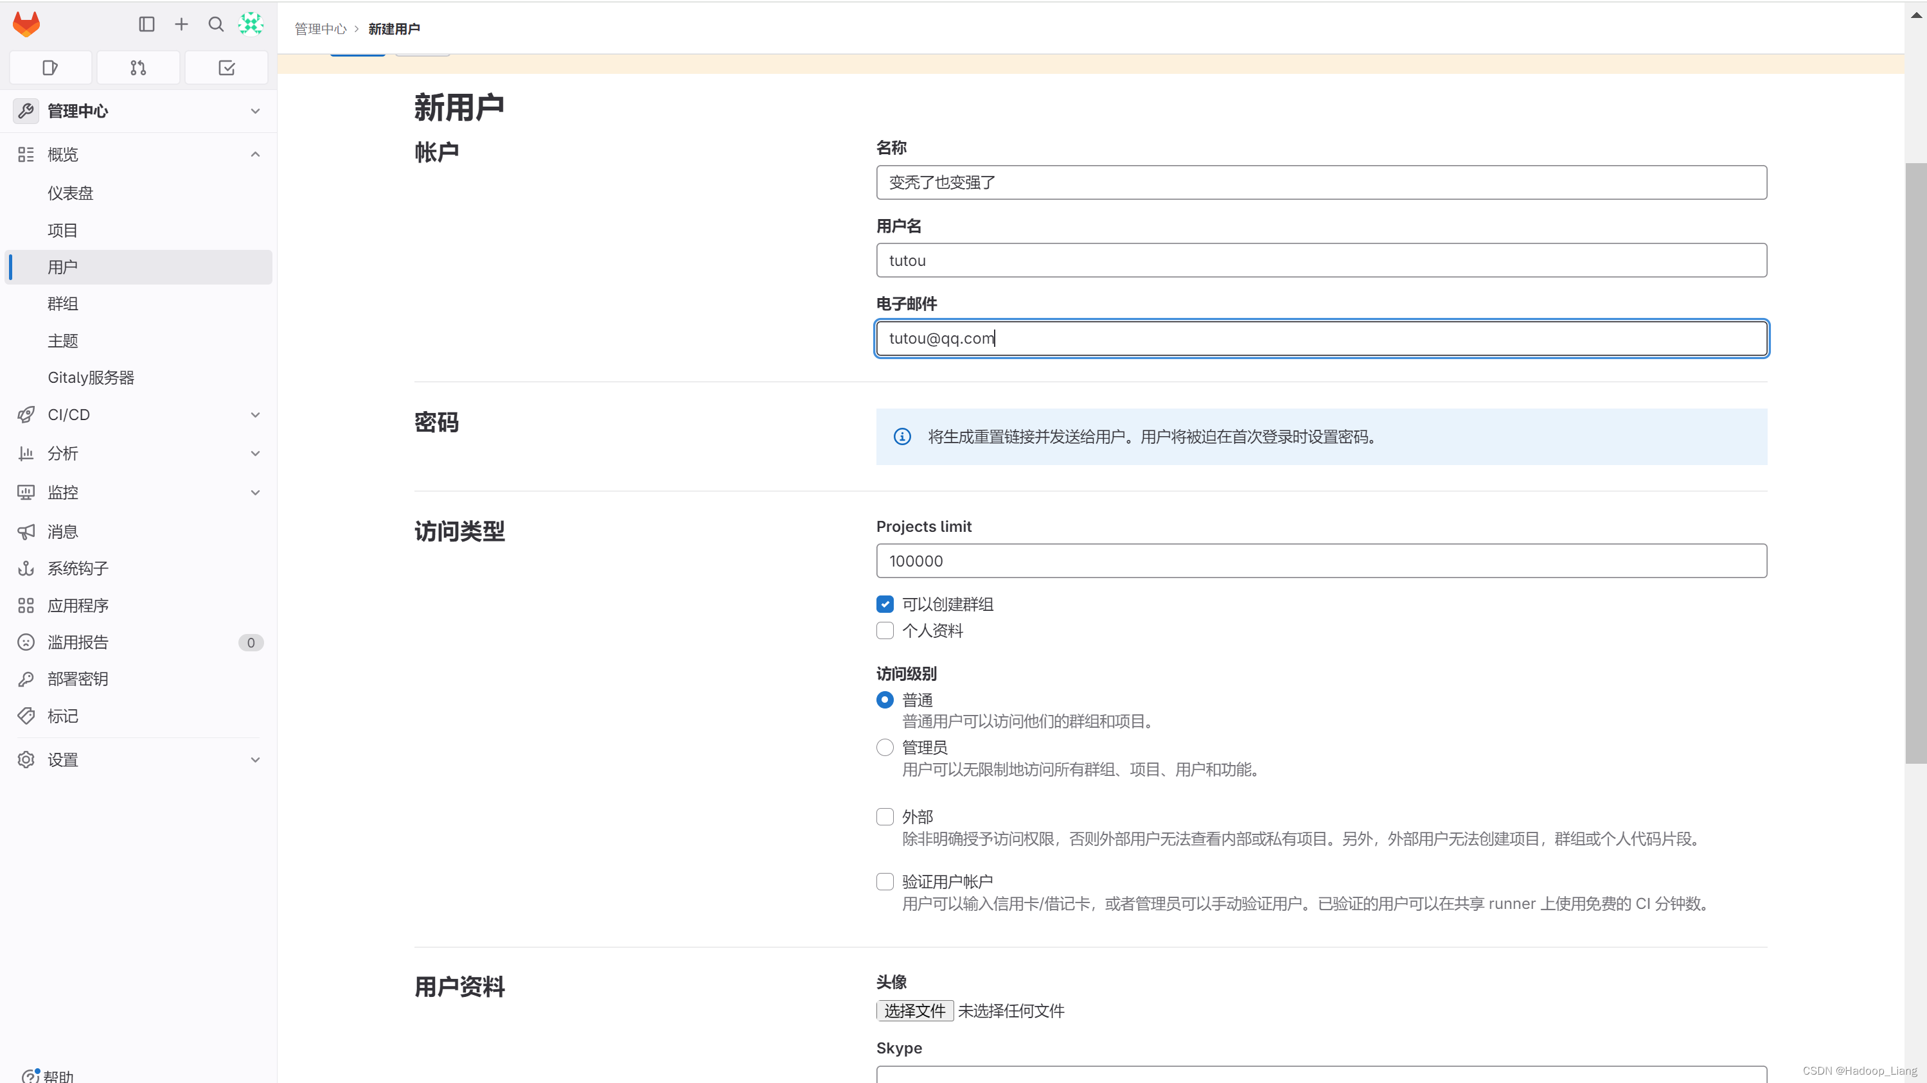Click the 选择文件 avatar upload button
The image size is (1927, 1083).
(914, 1010)
